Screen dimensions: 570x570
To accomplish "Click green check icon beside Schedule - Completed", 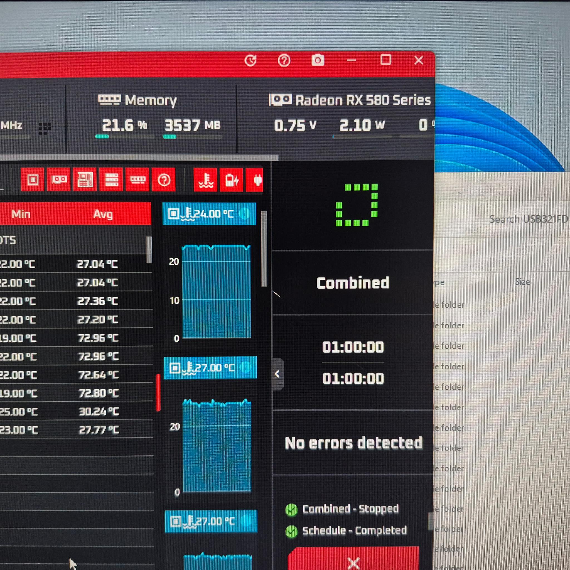I will (291, 531).
